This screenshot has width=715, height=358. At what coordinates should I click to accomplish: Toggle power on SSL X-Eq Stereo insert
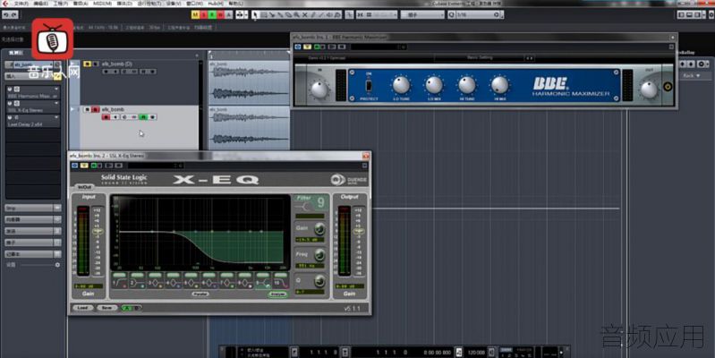[x=10, y=104]
